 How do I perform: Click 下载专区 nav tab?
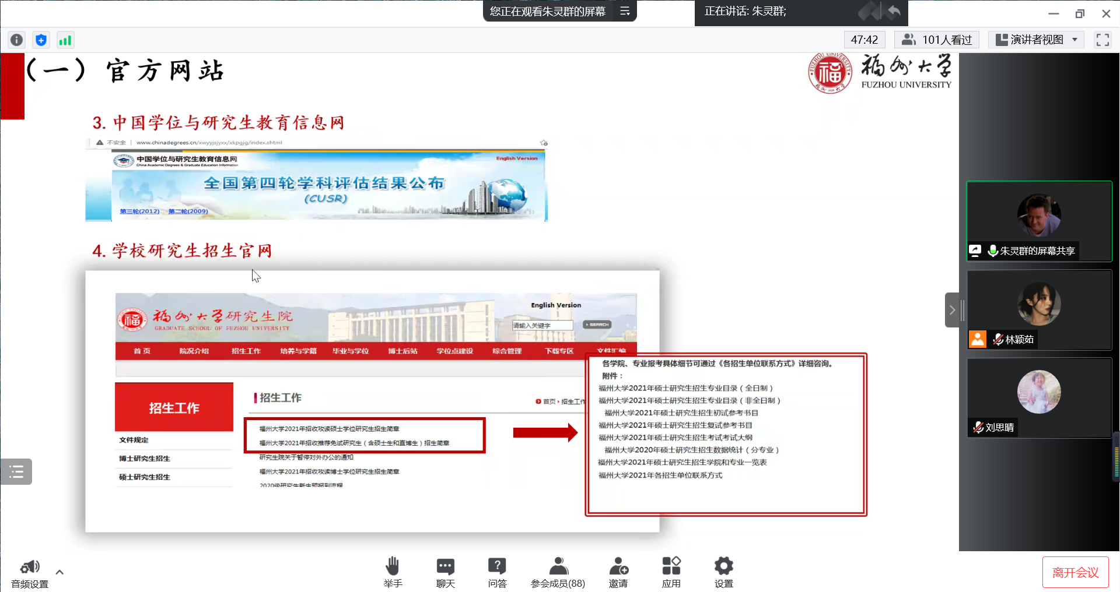click(x=559, y=351)
